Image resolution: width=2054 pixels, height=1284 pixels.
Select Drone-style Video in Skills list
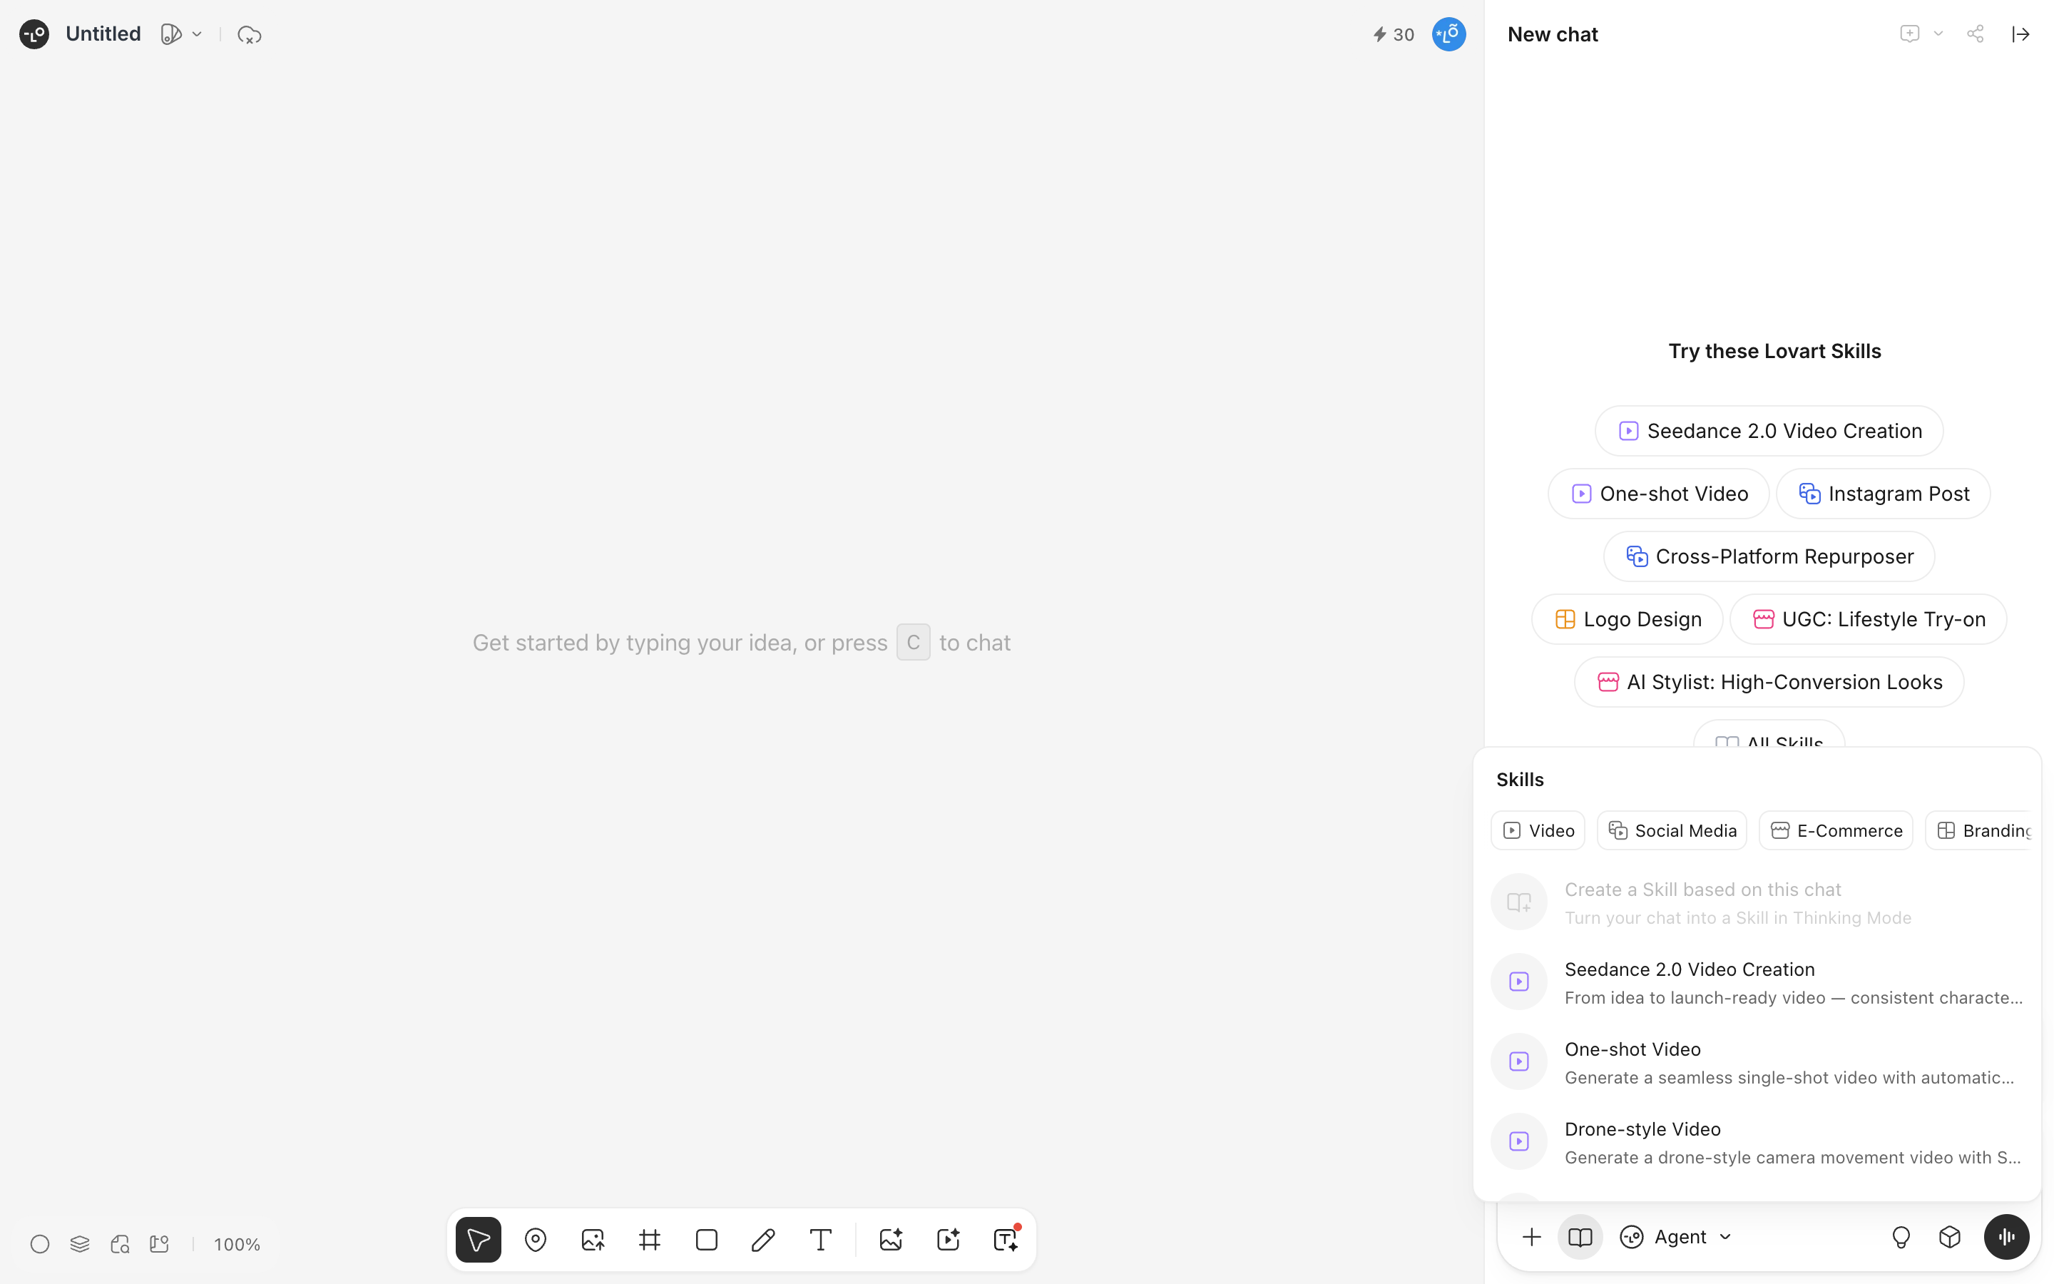pos(1757,1141)
